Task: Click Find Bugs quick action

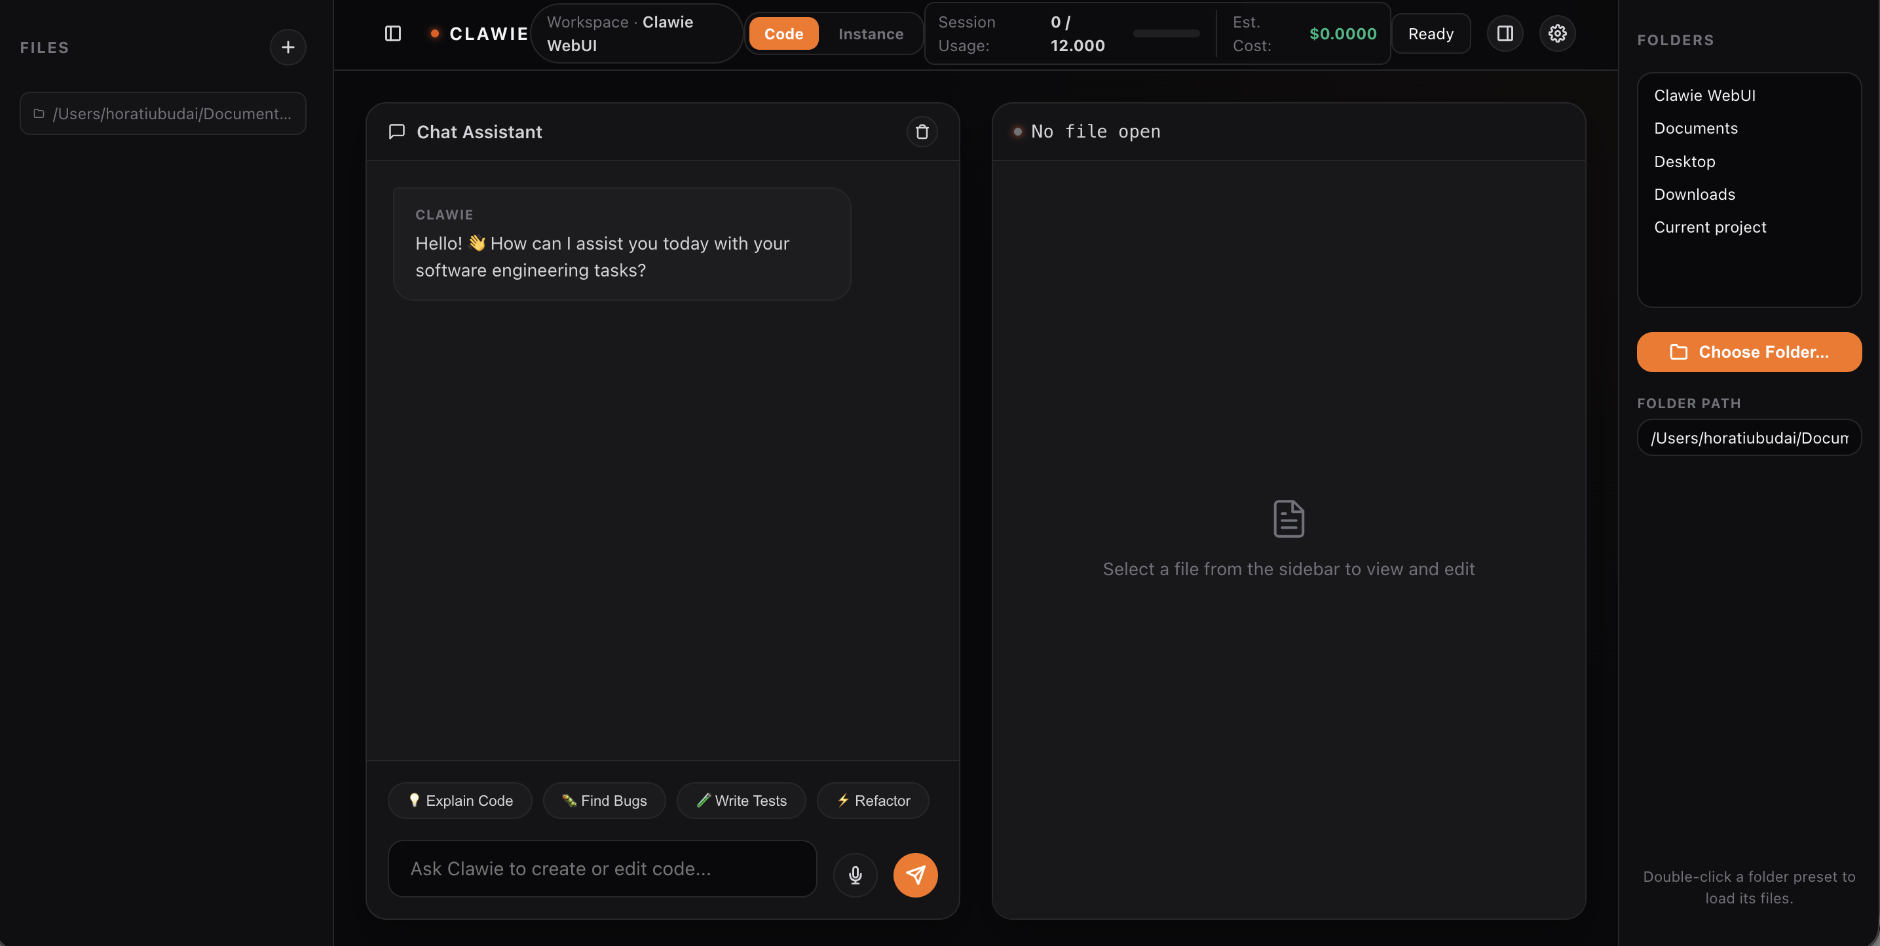Action: pyautogui.click(x=604, y=801)
